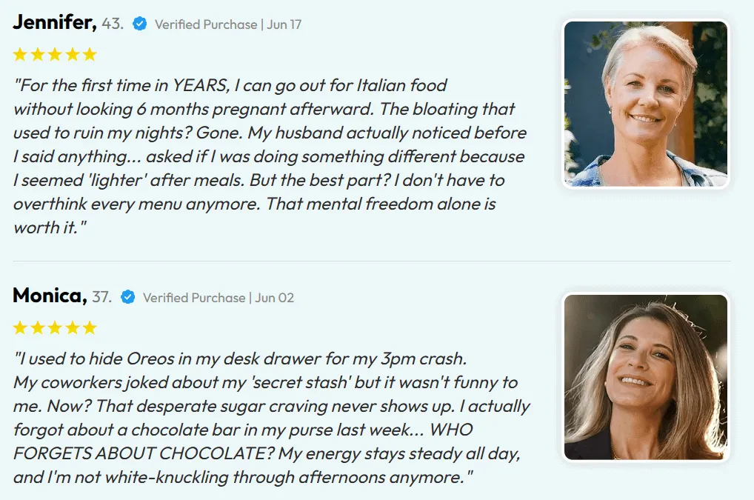Click the blue verified badge beside Jennifer

(139, 24)
